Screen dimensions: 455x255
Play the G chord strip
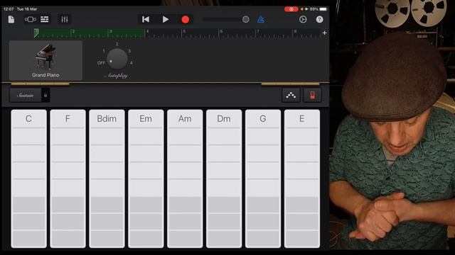tap(263, 178)
